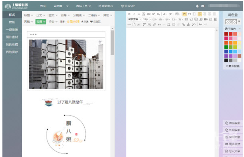Click the notification bell icon
Image resolution: width=244 pixels, height=157 pixels.
(x=197, y=6)
